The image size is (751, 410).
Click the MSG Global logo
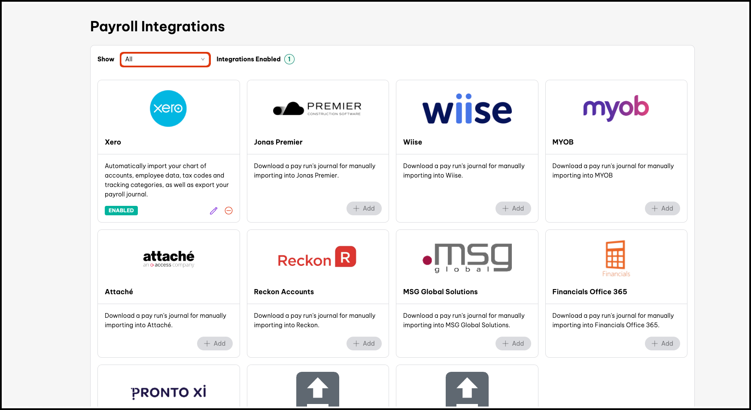click(x=467, y=258)
